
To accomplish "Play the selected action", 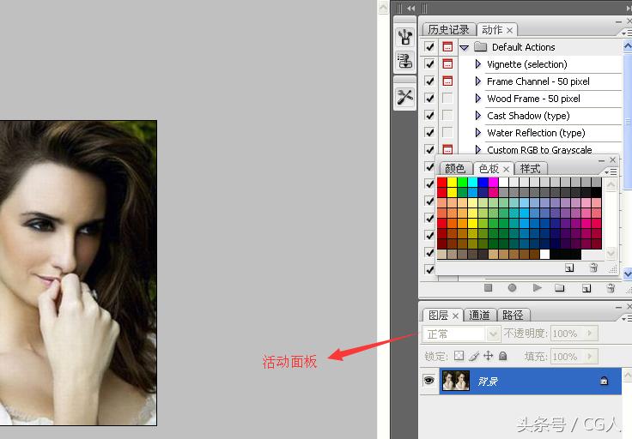I will pyautogui.click(x=537, y=288).
